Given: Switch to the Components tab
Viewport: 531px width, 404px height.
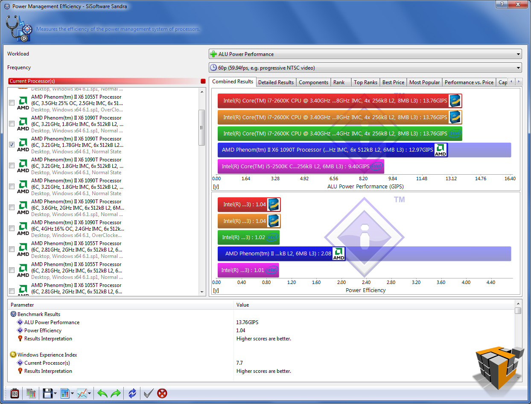Looking at the screenshot, I should tap(313, 82).
